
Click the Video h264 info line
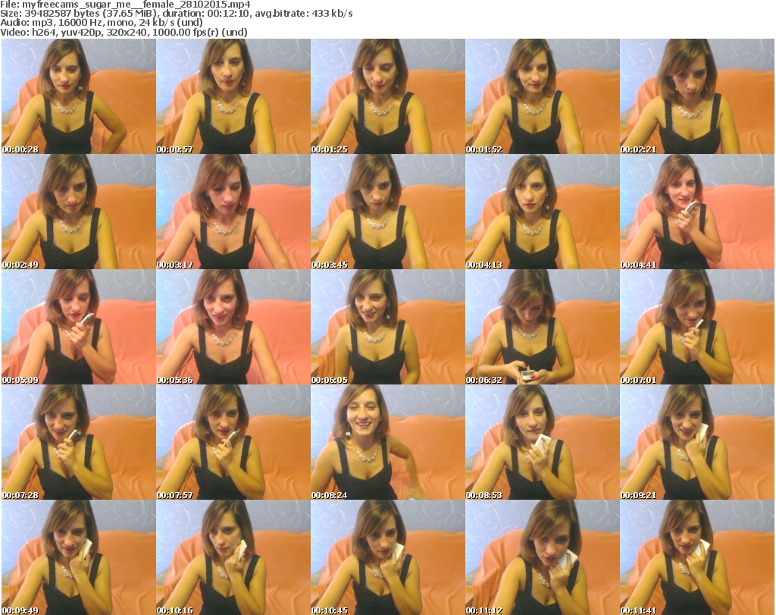pos(124,32)
